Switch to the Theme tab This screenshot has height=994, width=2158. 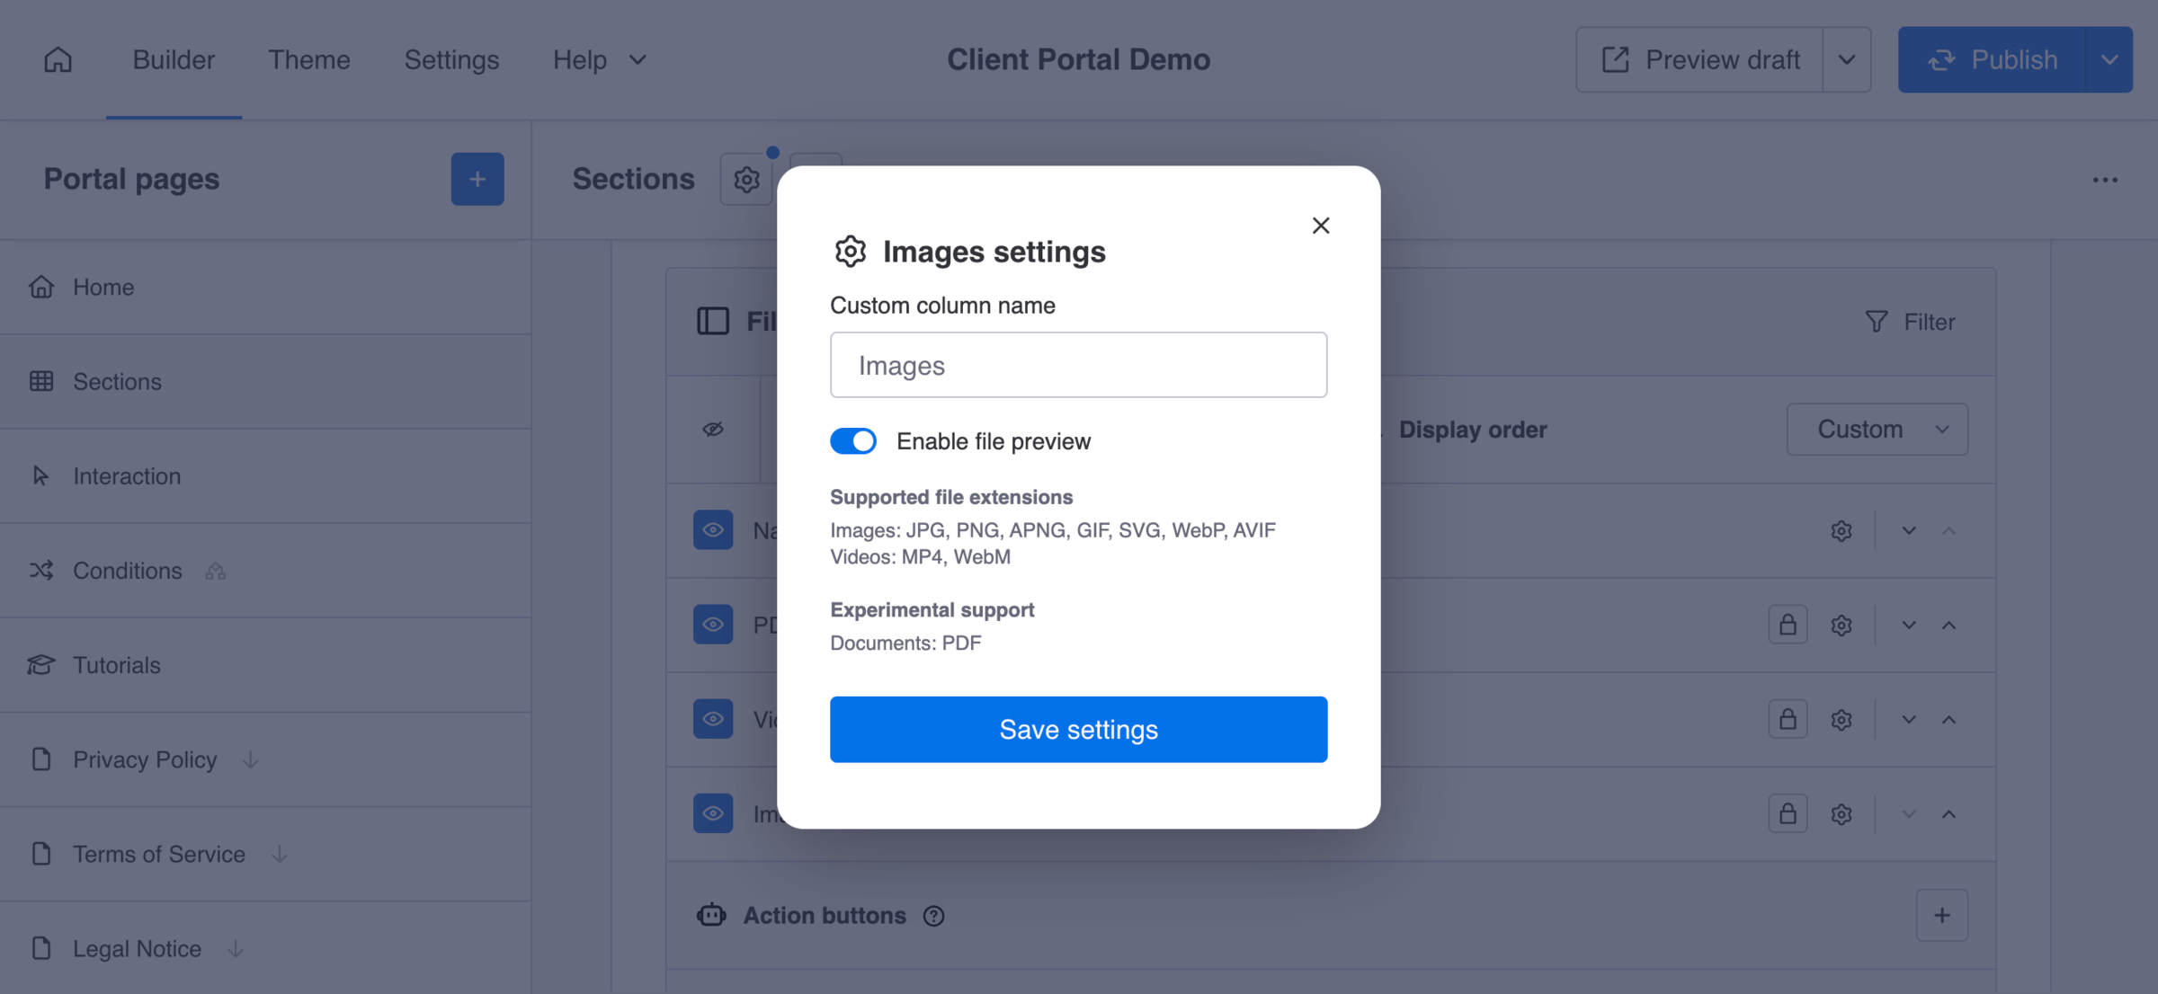(x=308, y=59)
